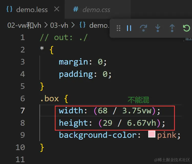Click the debug Step Into icon
Screen dimensions: 192x164
pos(158,28)
